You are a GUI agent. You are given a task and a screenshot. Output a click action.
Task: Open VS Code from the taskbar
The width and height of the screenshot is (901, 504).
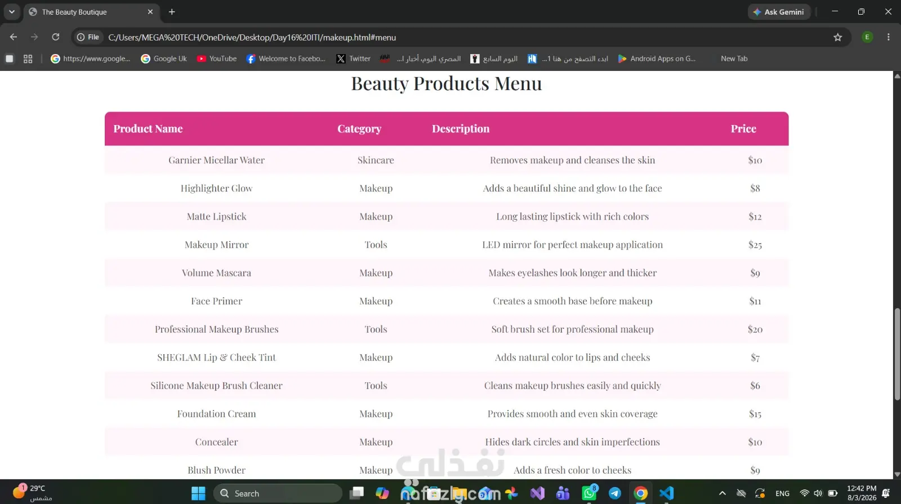coord(667,493)
